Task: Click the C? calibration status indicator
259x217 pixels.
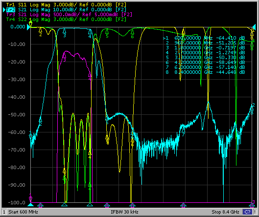Action: coord(247,212)
